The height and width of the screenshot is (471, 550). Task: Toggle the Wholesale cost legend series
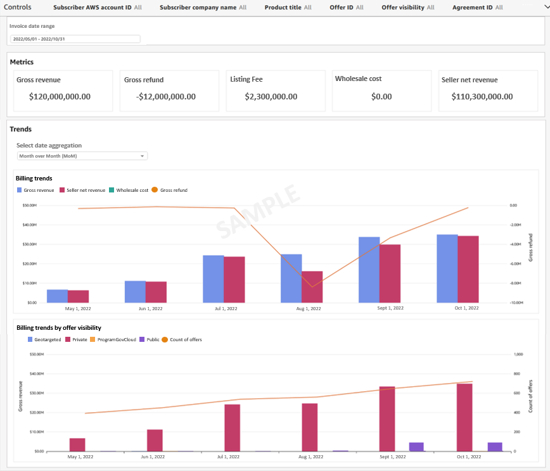click(125, 190)
